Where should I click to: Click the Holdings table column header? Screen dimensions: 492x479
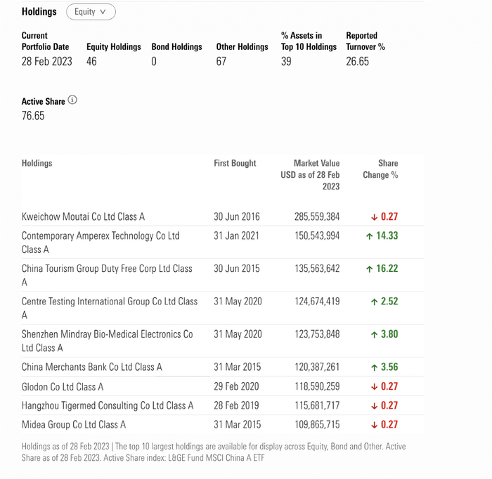tap(37, 164)
